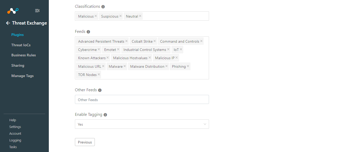Go back using the arrow beside Threat Exchange
Screen dimensions: 348x152
8,23
